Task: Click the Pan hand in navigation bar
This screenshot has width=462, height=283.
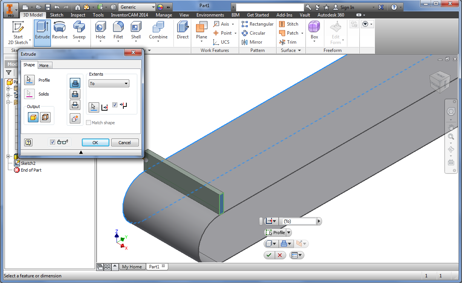Action: (451, 128)
